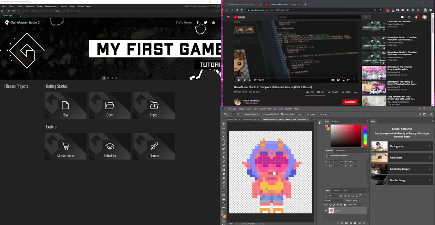Screen dimensions: 435x225
Task: Open the Fill dropdown arrow
Action: point(359,205)
